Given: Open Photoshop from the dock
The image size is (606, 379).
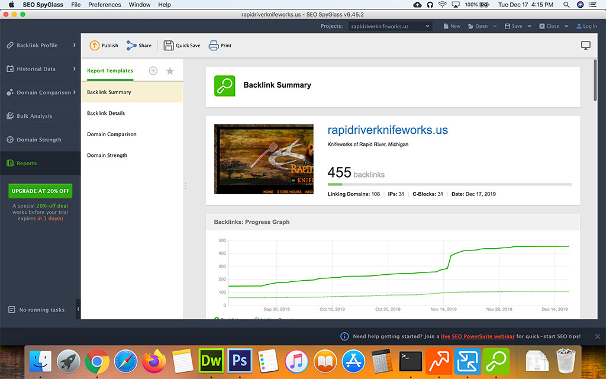Looking at the screenshot, I should point(240,361).
